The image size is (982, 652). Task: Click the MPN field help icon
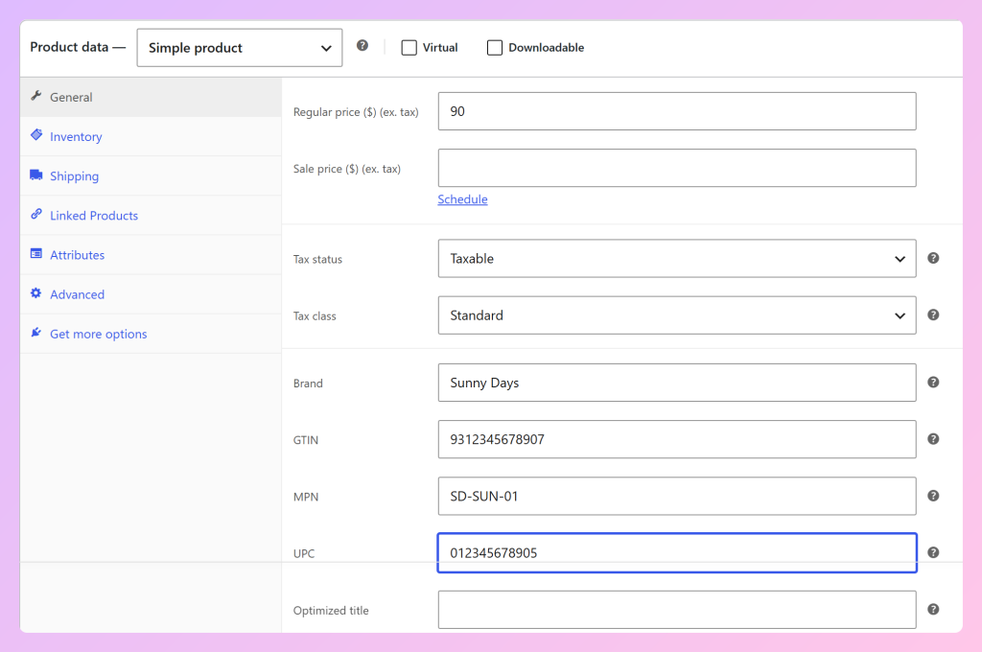[933, 496]
